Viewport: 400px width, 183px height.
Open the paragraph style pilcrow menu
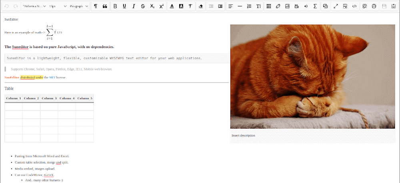tap(96, 6)
